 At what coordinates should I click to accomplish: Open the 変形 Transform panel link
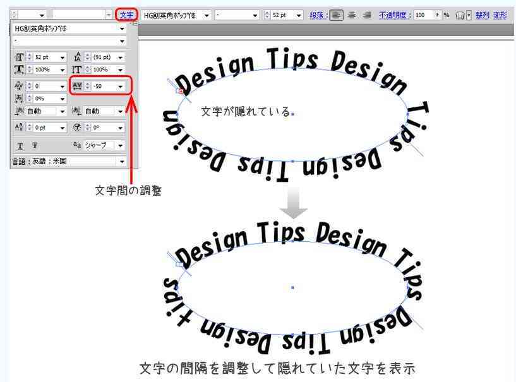pos(500,15)
